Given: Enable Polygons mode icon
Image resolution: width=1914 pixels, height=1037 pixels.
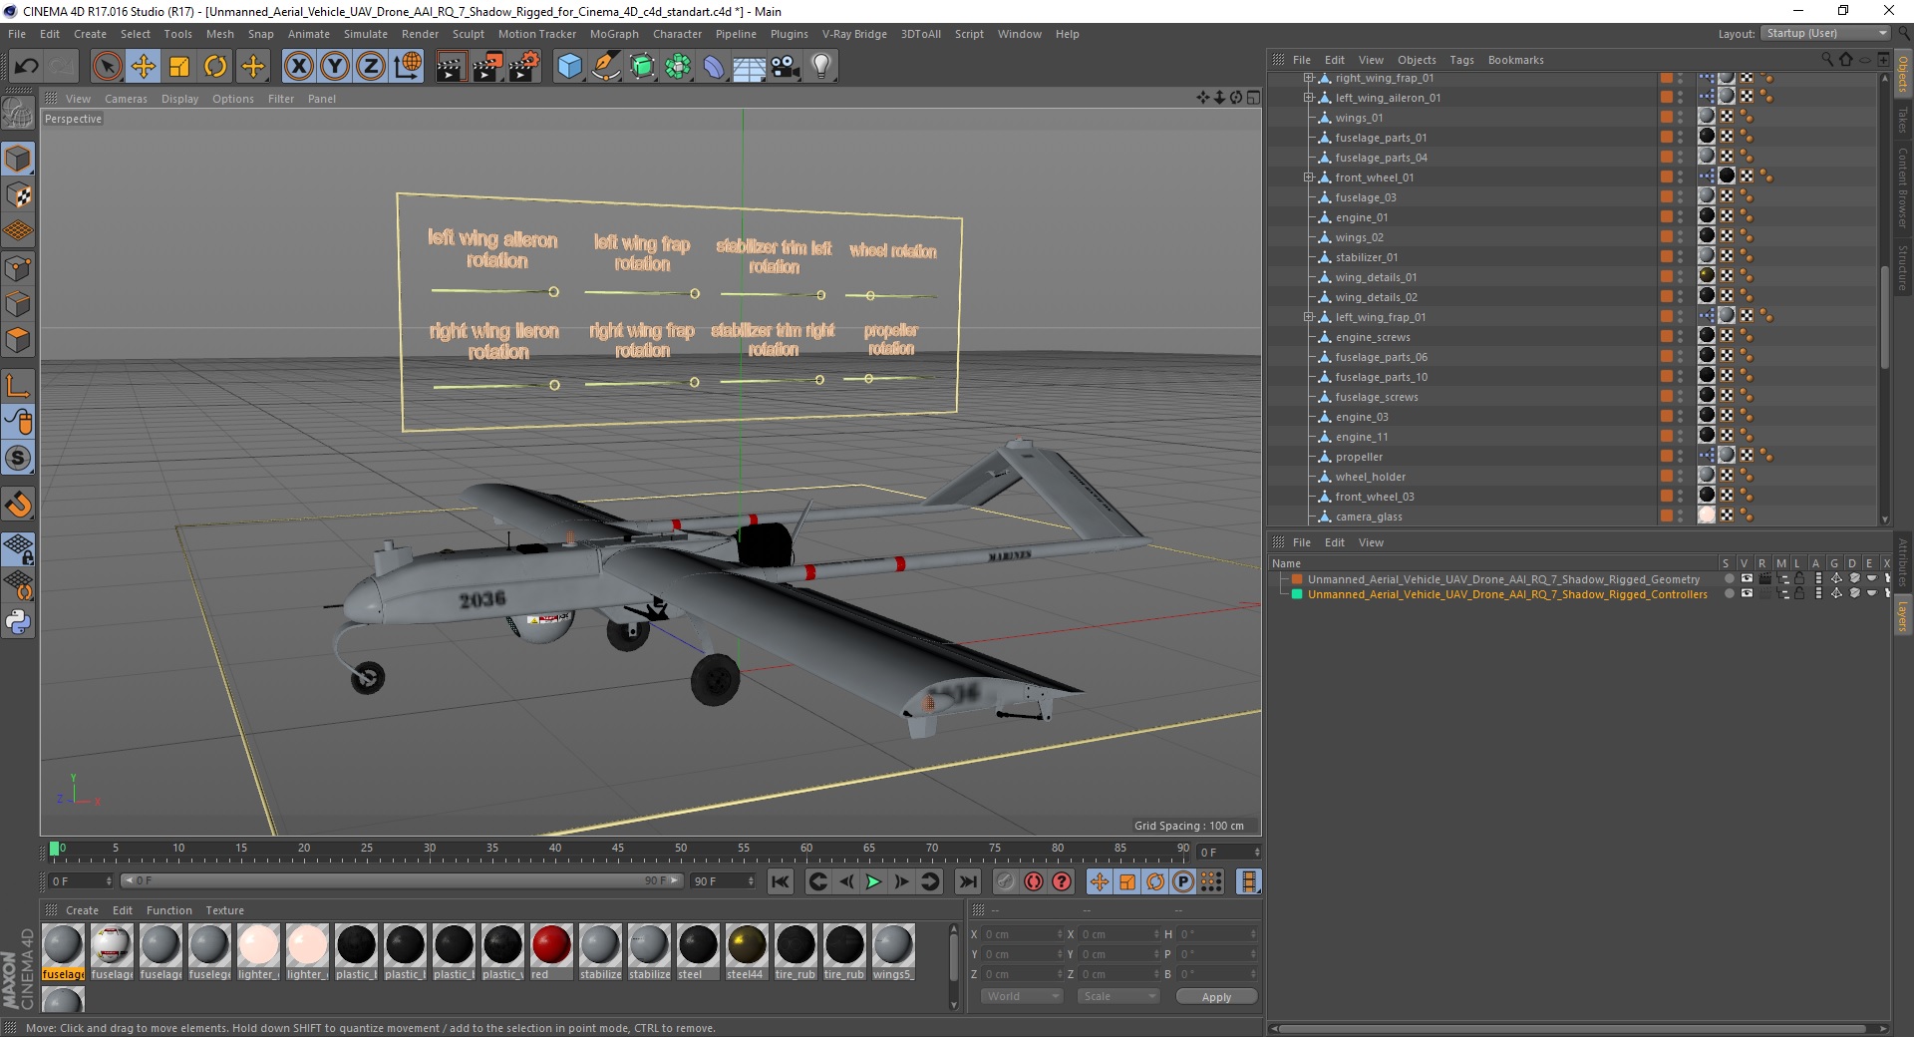Looking at the screenshot, I should pyautogui.click(x=18, y=340).
